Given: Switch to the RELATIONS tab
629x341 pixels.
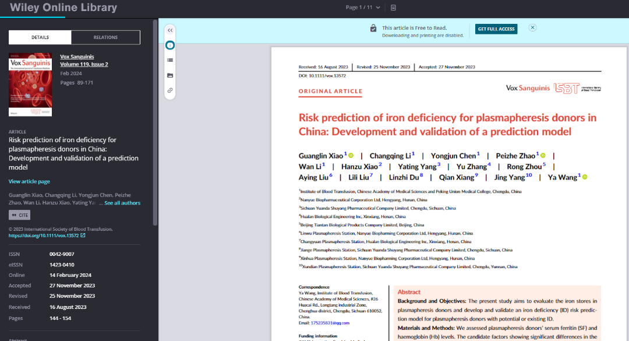Looking at the screenshot, I should pyautogui.click(x=105, y=37).
